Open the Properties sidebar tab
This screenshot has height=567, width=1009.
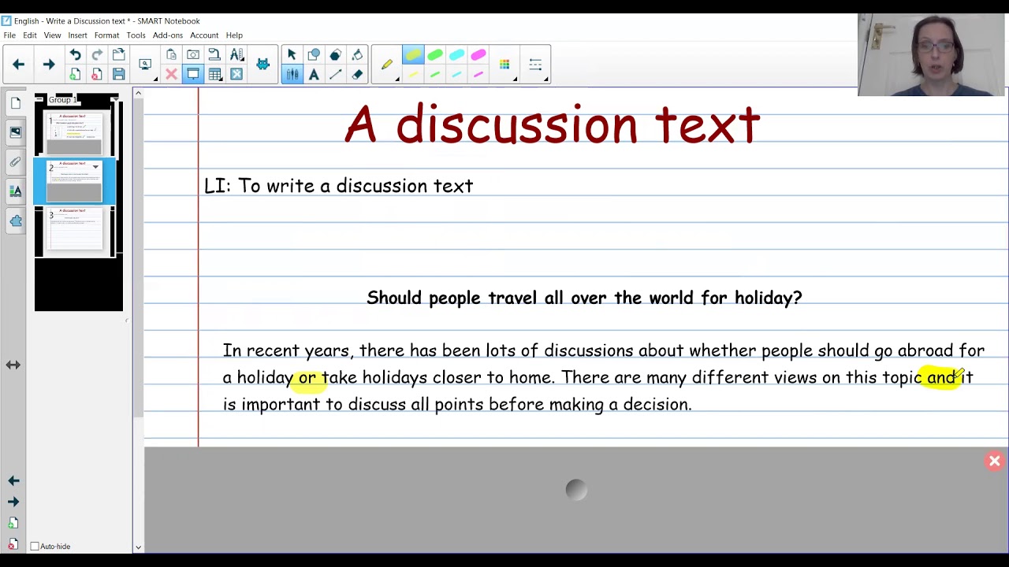15,191
